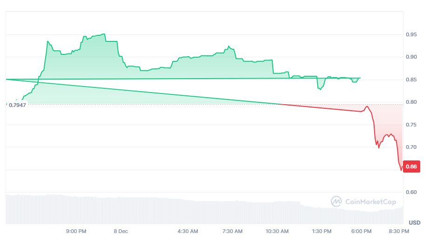This screenshot has height=240, width=430.
Task: Select the 0.90 price axis label
Action: tap(411, 57)
